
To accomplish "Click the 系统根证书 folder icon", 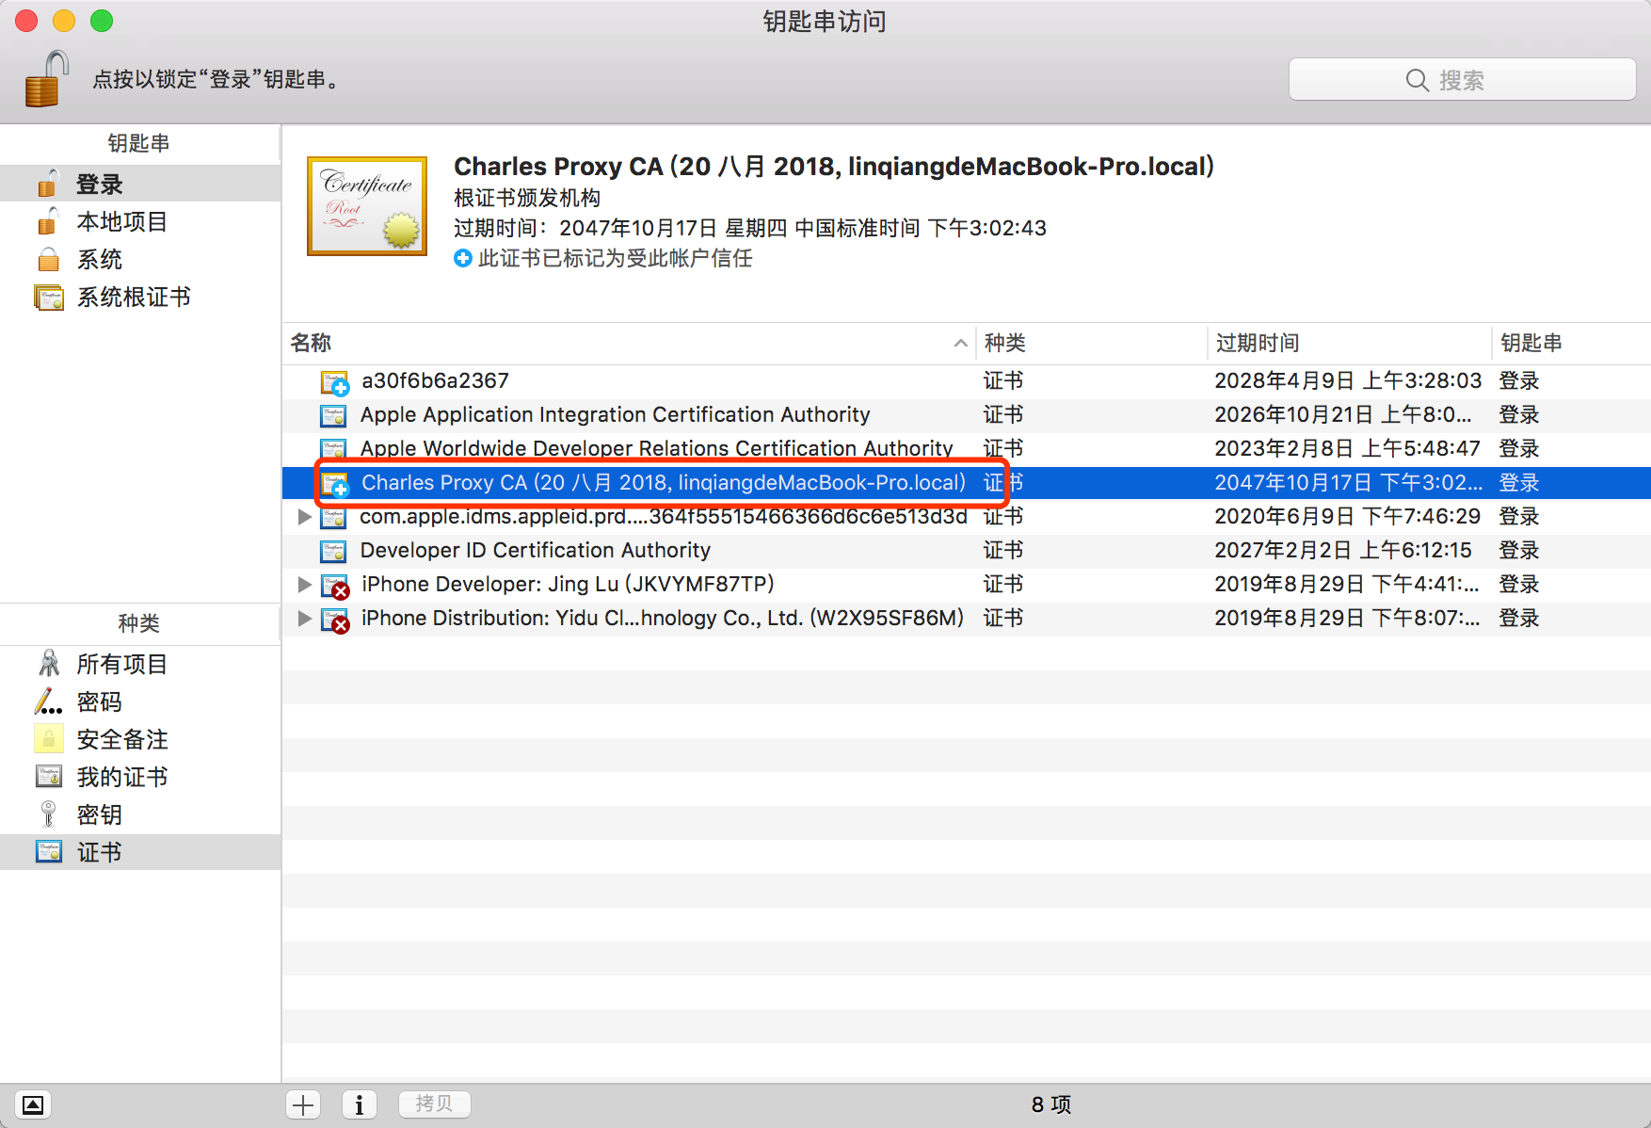I will click(x=49, y=298).
